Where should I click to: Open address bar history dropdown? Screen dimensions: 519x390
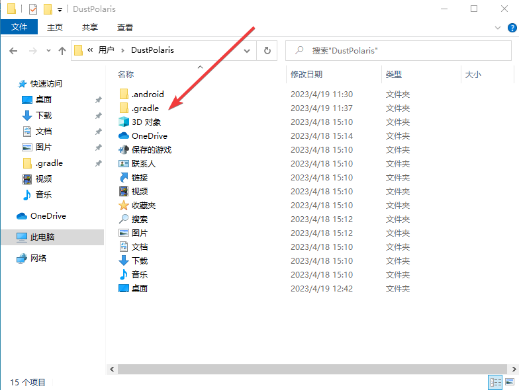coord(247,50)
